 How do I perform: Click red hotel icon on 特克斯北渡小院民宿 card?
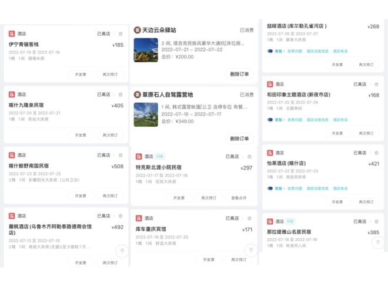(x=139, y=156)
